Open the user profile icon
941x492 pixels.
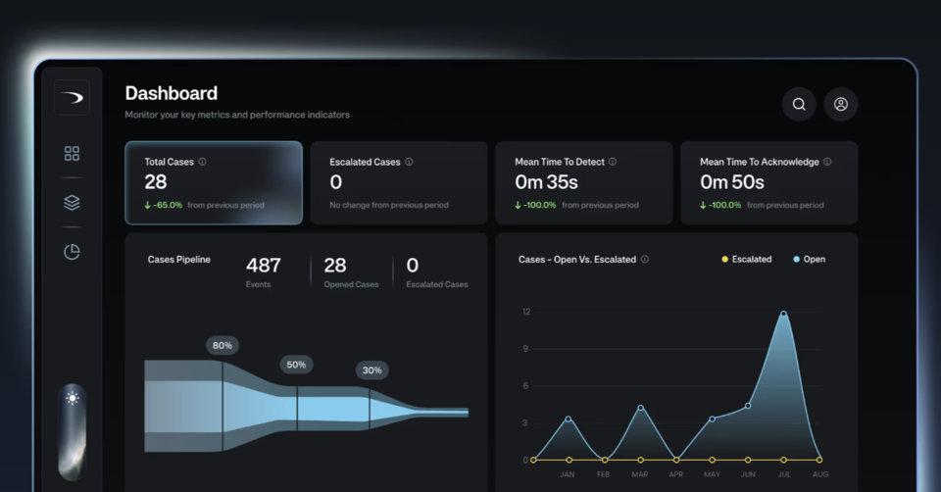841,104
